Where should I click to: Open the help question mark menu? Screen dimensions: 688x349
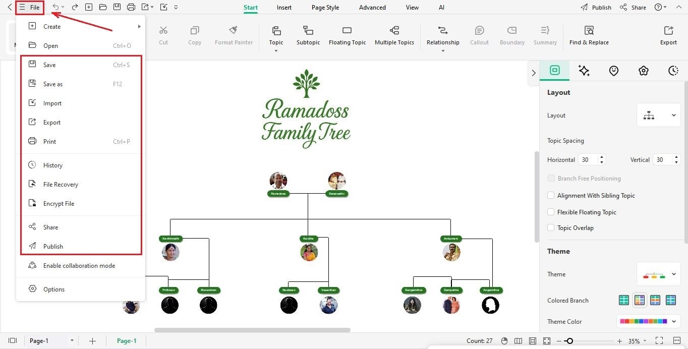[x=660, y=7]
